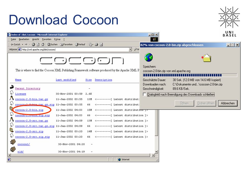Download the cocoon-2.0-bin.tar.gz link

(32, 99)
